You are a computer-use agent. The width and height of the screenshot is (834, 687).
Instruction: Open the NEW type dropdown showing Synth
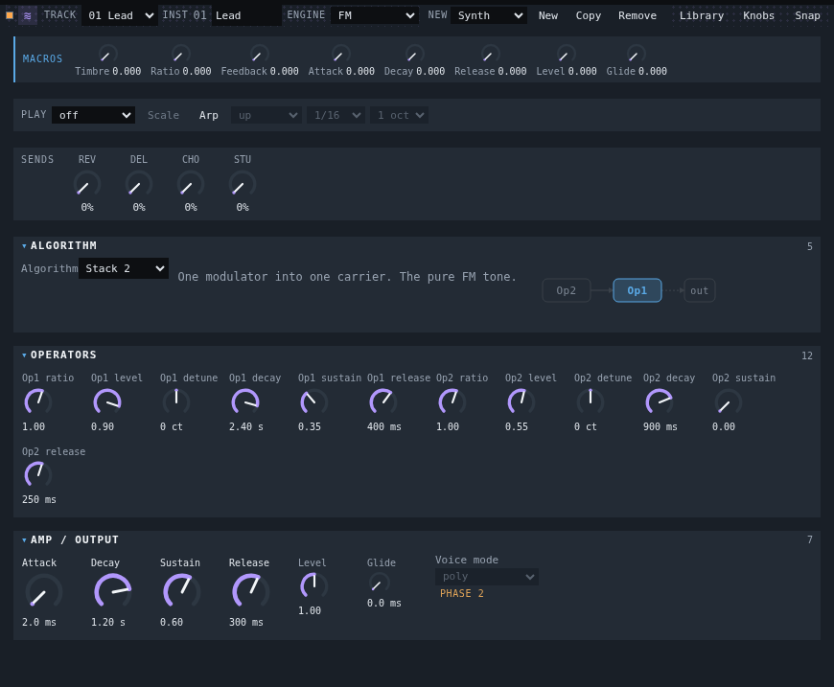pyautogui.click(x=489, y=16)
